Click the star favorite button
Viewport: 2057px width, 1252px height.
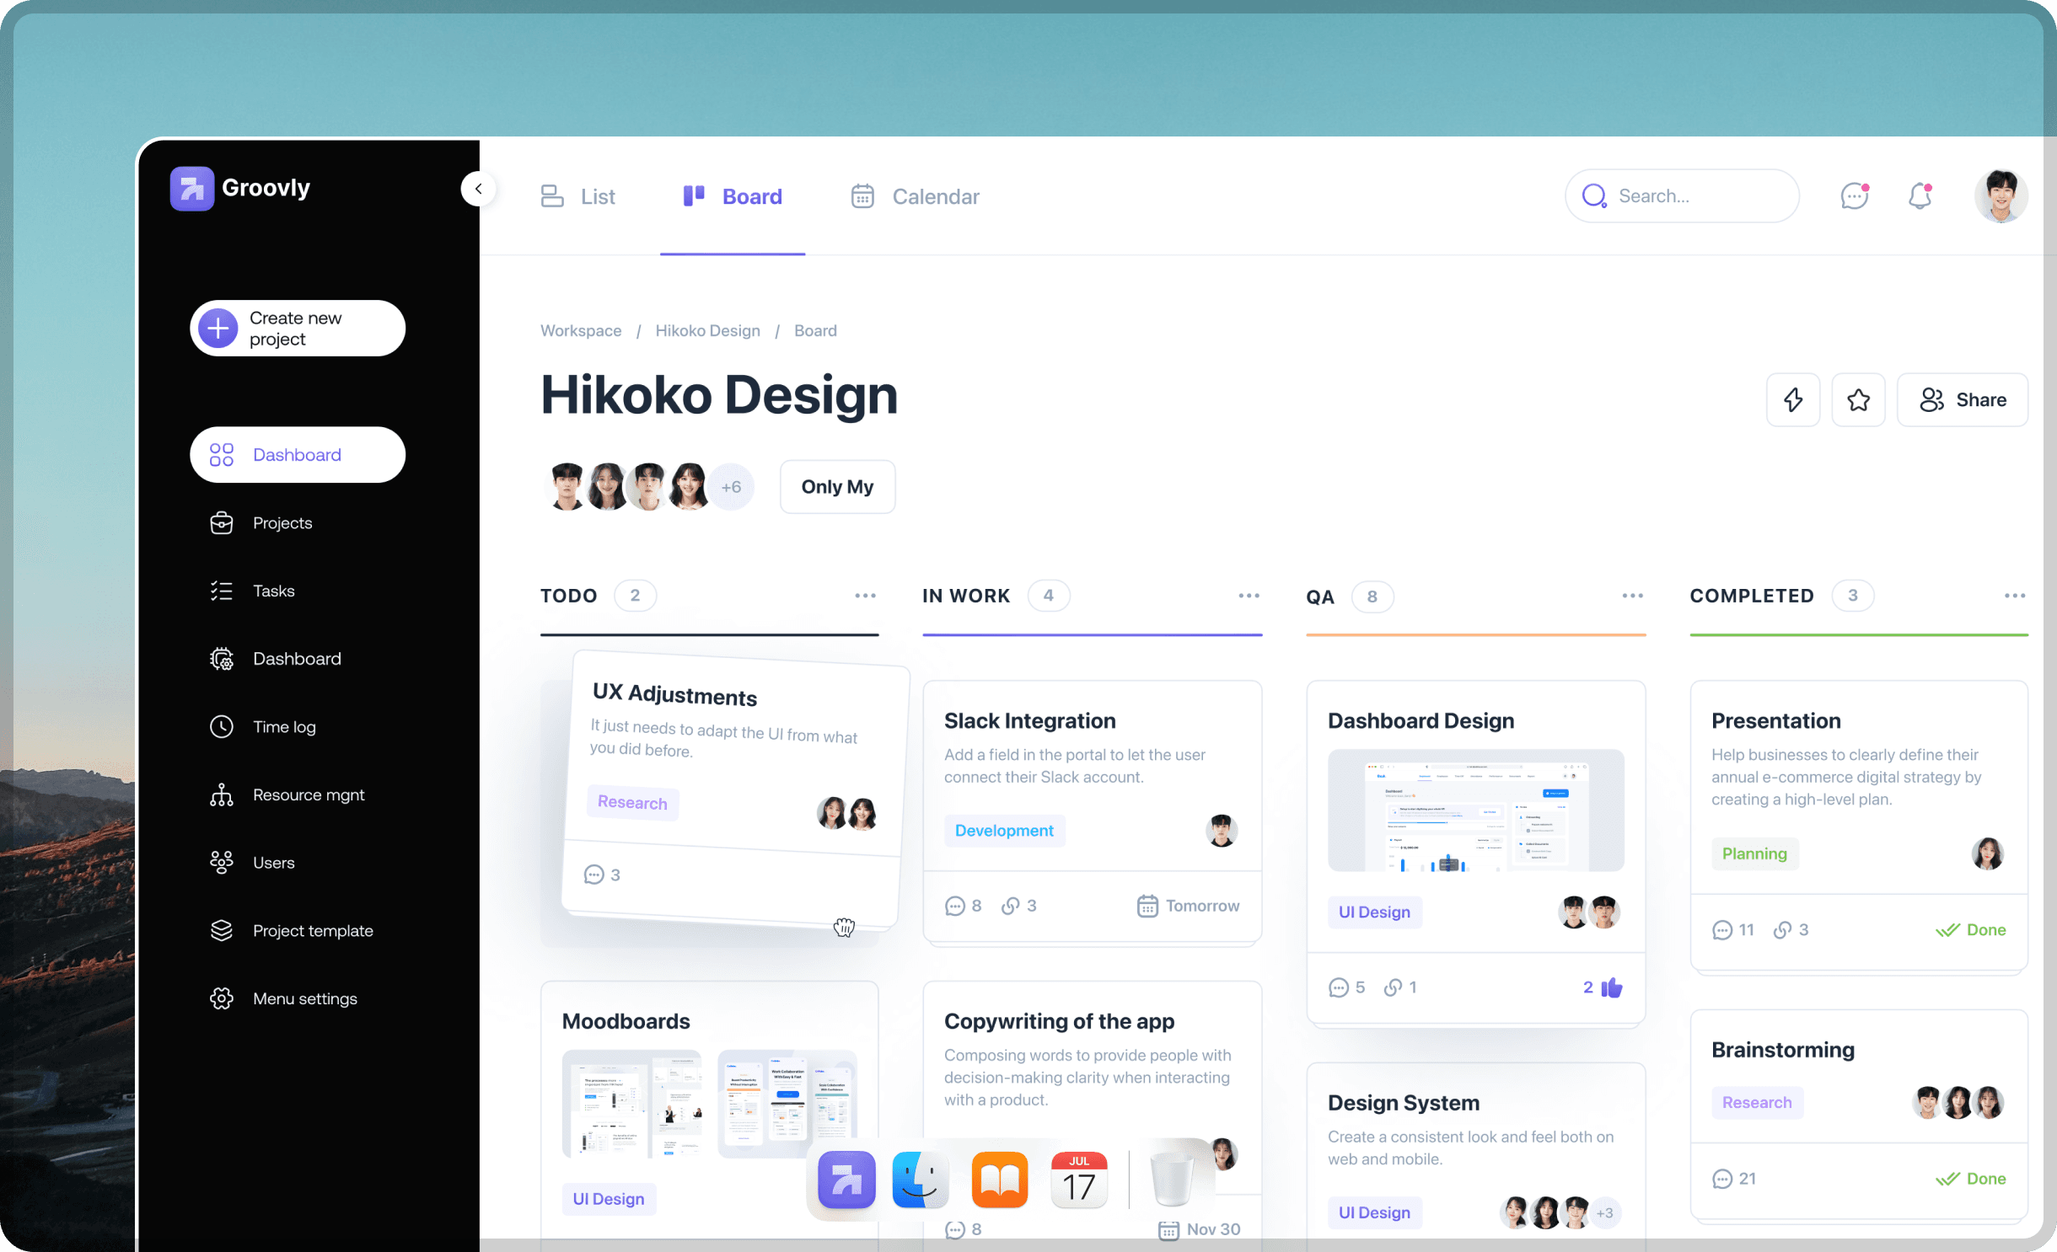(1859, 400)
